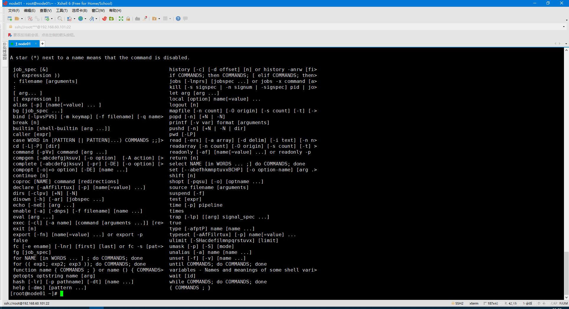Click the terminal scrollbar up arrow
The image size is (569, 309).
click(566, 50)
